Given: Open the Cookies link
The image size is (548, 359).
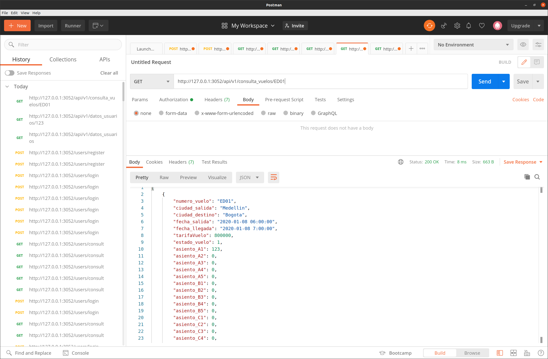Looking at the screenshot, I should tap(521, 99).
